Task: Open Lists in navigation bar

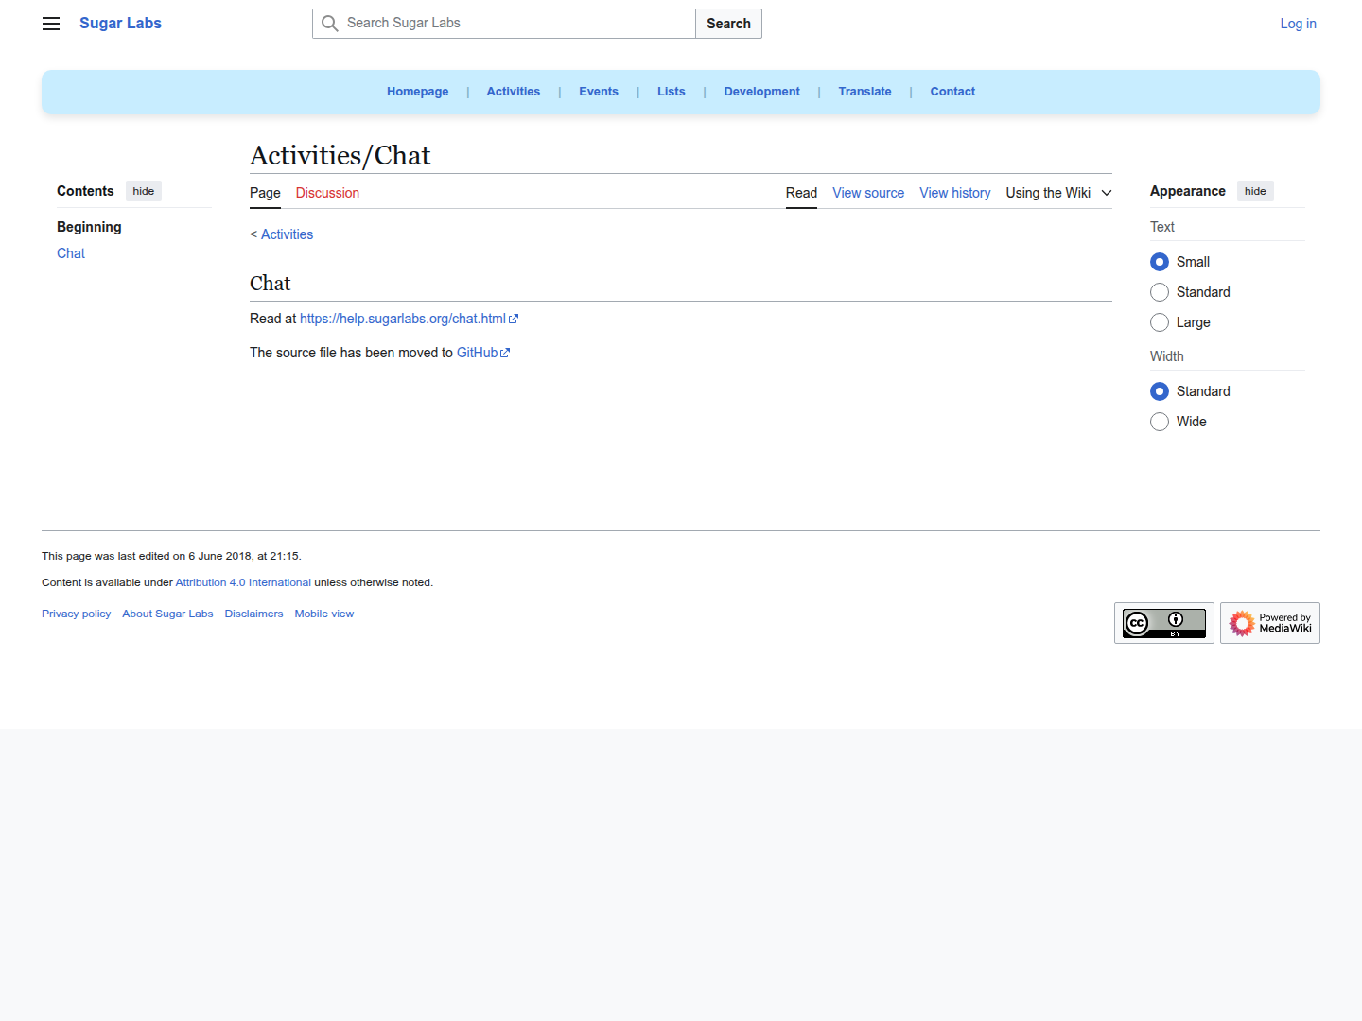Action: (x=672, y=92)
